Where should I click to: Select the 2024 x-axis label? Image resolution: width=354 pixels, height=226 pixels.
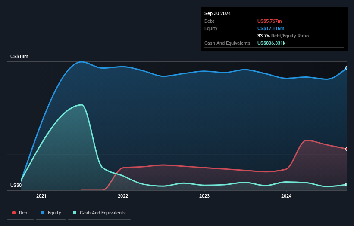(x=286, y=196)
